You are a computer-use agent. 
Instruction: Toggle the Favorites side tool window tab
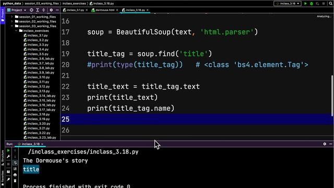tap(3, 179)
